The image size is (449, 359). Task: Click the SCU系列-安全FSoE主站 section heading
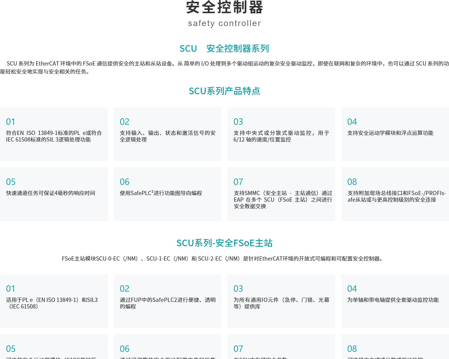click(224, 243)
